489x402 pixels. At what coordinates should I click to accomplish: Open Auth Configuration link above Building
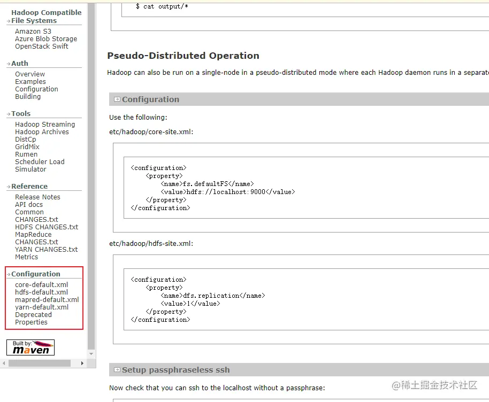click(x=36, y=89)
